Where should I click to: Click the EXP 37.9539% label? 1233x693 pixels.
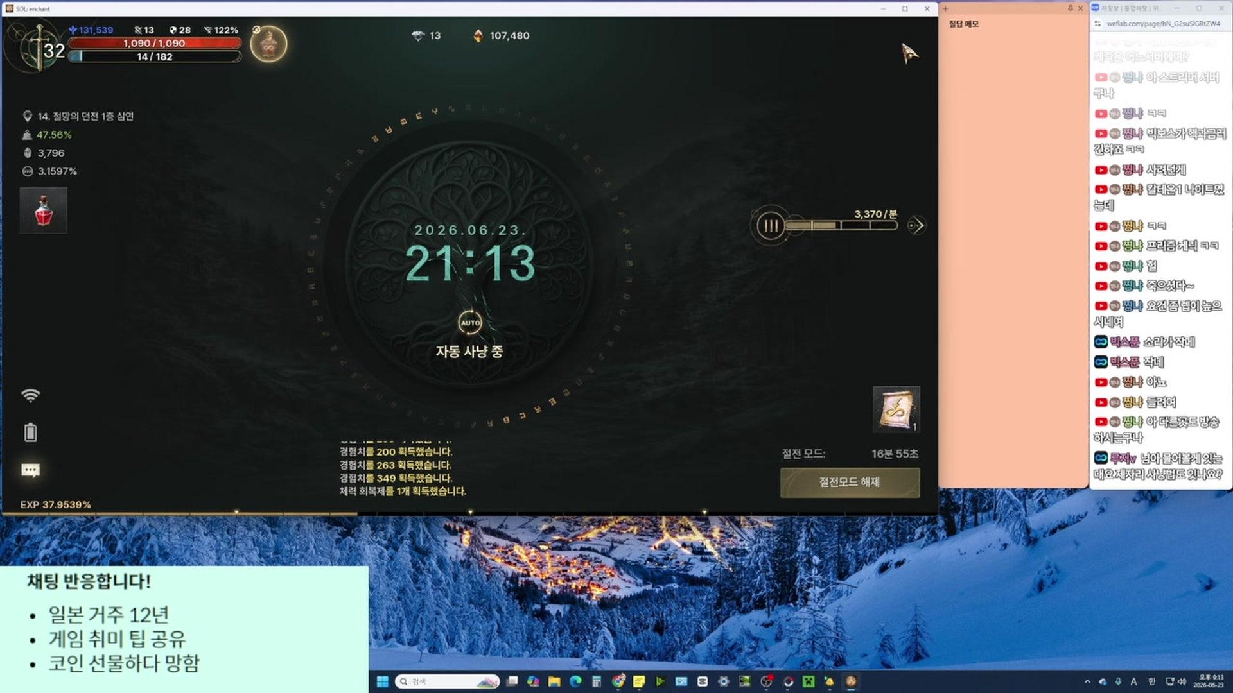(55, 504)
